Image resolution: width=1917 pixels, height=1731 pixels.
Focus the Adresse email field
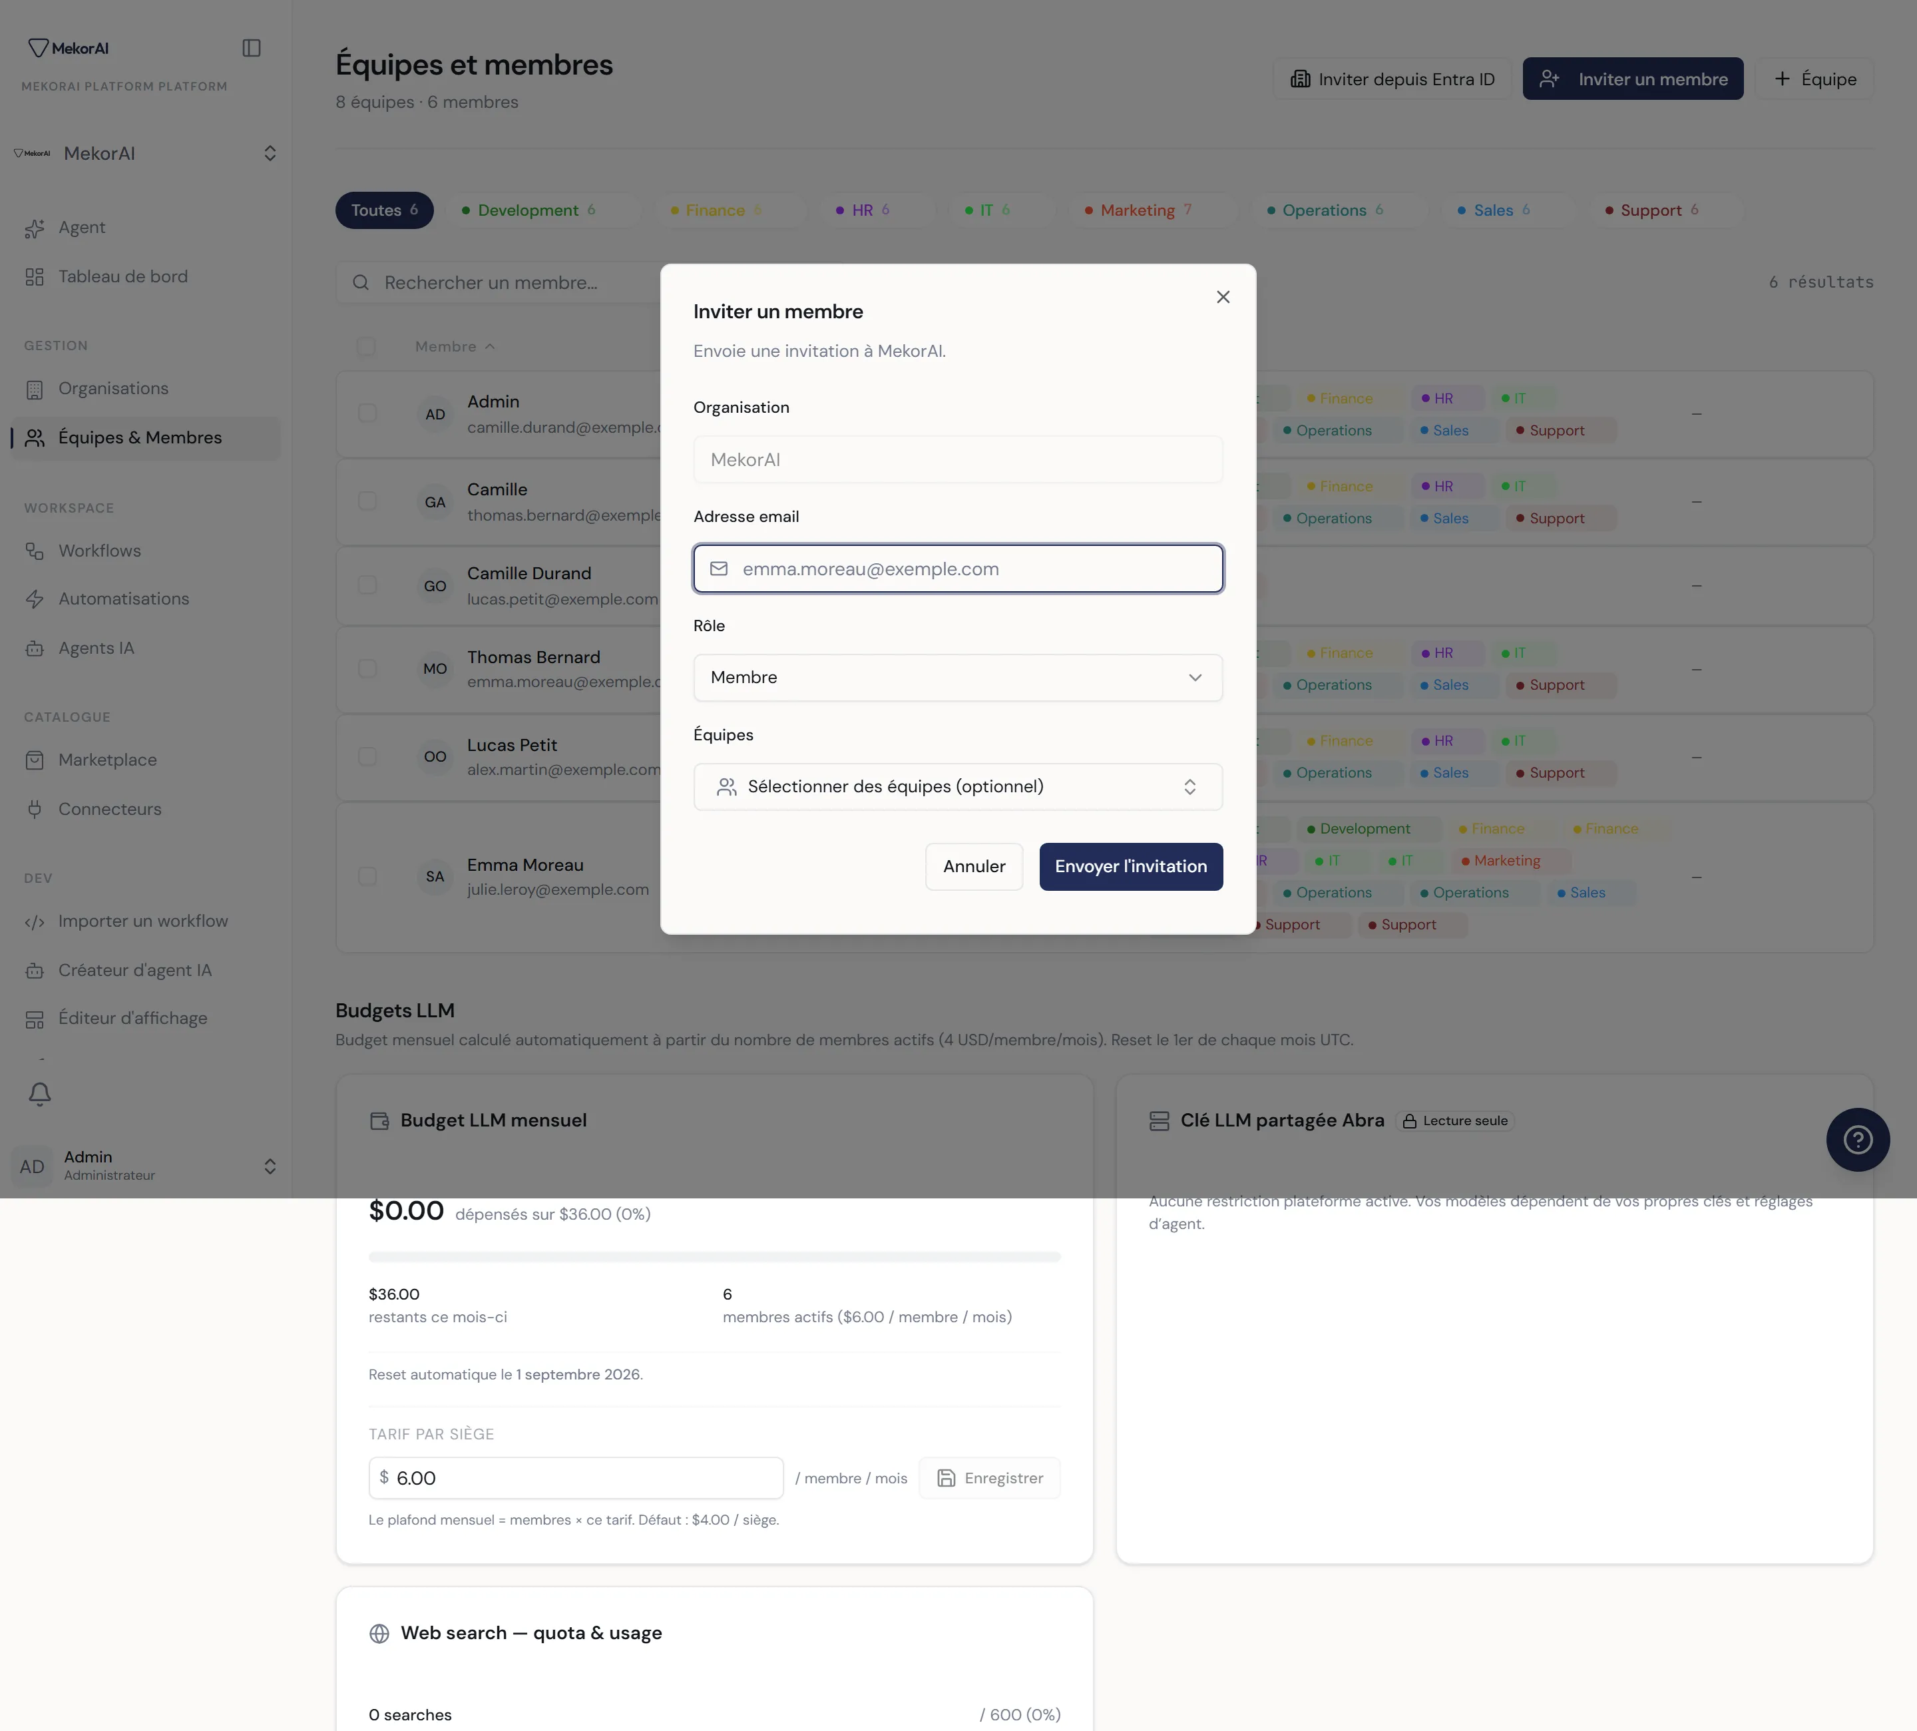point(958,569)
